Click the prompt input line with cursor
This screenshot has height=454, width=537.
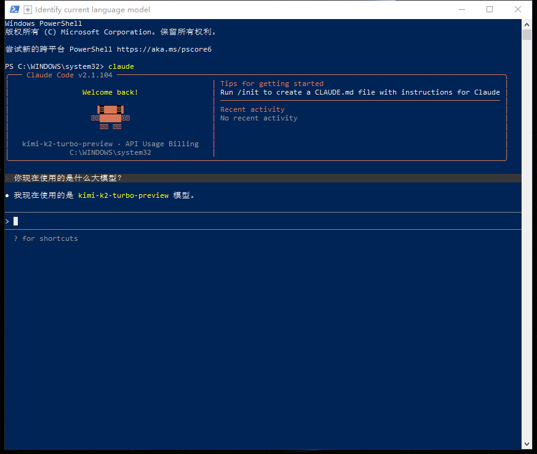click(x=263, y=221)
